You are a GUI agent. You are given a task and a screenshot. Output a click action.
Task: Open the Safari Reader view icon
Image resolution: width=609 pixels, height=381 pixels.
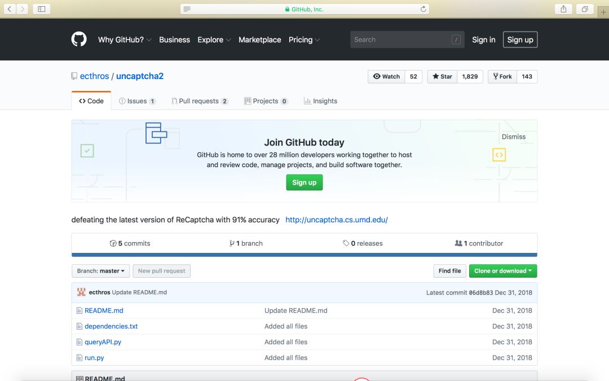[187, 9]
